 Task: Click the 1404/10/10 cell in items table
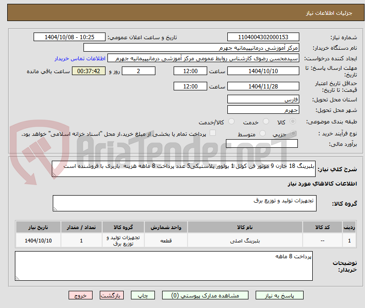(x=38, y=241)
